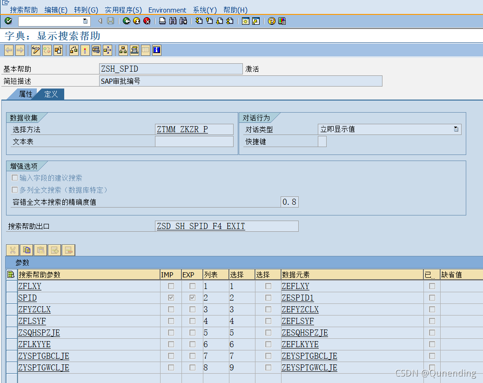This screenshot has height=383, width=483.
Task: Click the Customize Local Layout icon
Action: coord(282,21)
